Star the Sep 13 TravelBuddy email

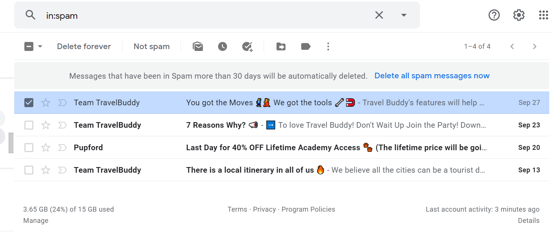(45, 170)
